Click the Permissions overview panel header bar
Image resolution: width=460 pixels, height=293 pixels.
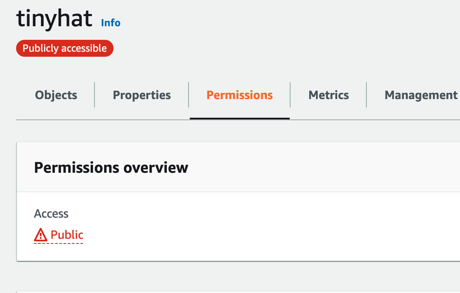(238, 167)
